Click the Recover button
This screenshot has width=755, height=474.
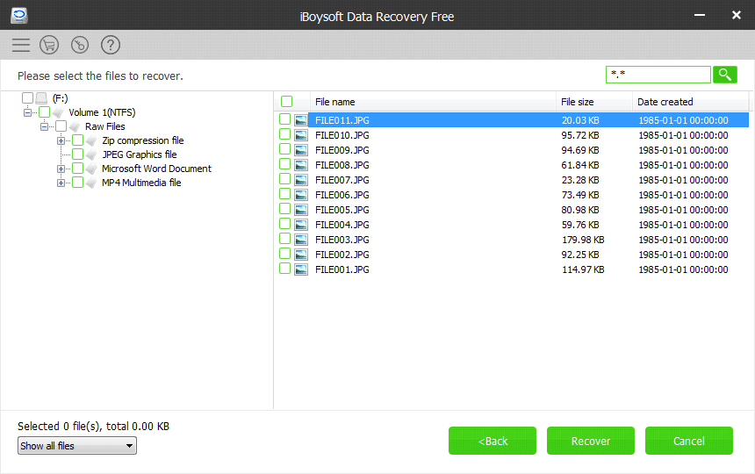tap(590, 441)
